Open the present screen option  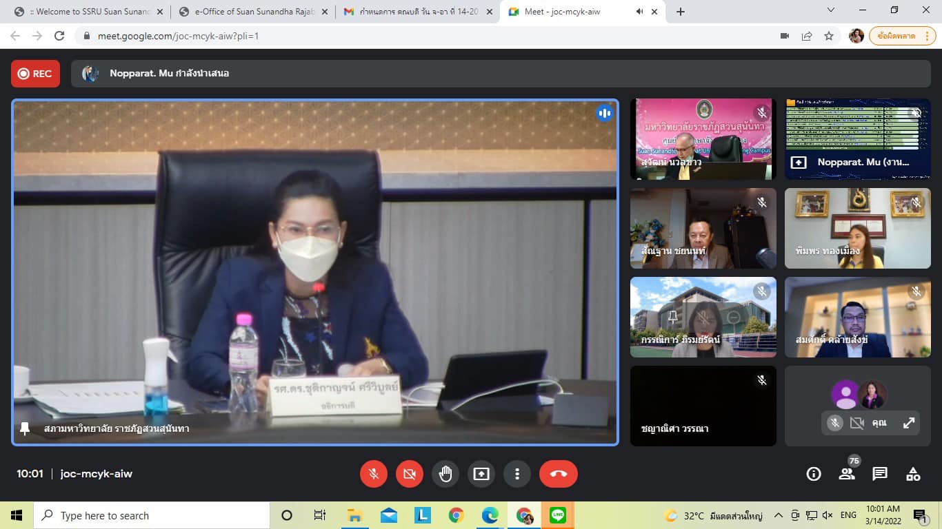point(481,474)
